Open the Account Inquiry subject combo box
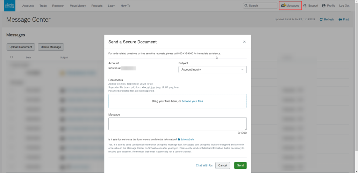 212,70
